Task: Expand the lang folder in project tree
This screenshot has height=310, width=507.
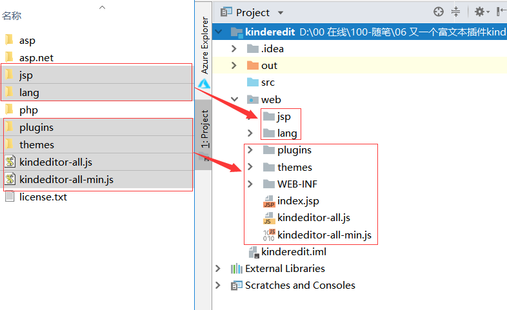Action: point(250,133)
